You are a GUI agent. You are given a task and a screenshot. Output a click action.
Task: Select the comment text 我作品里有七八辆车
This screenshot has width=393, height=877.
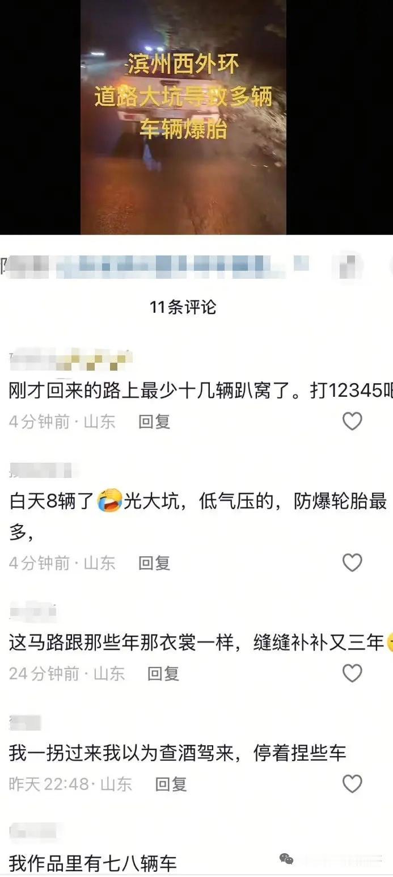point(93,864)
